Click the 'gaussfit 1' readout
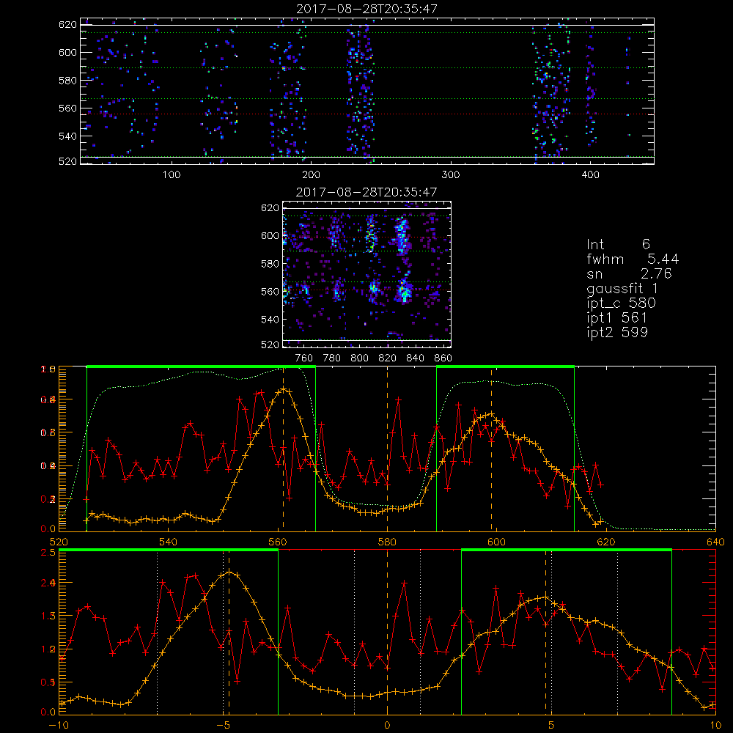 click(x=622, y=288)
